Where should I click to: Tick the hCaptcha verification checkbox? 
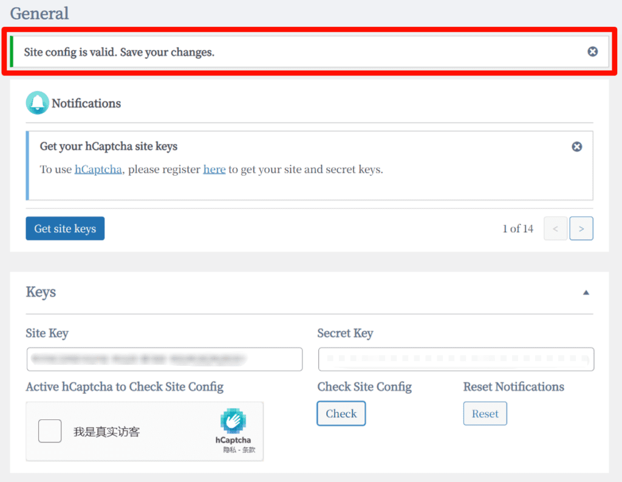click(x=50, y=432)
